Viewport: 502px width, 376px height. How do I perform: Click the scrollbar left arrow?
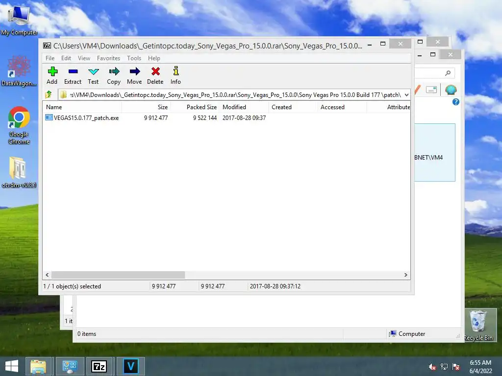47,275
